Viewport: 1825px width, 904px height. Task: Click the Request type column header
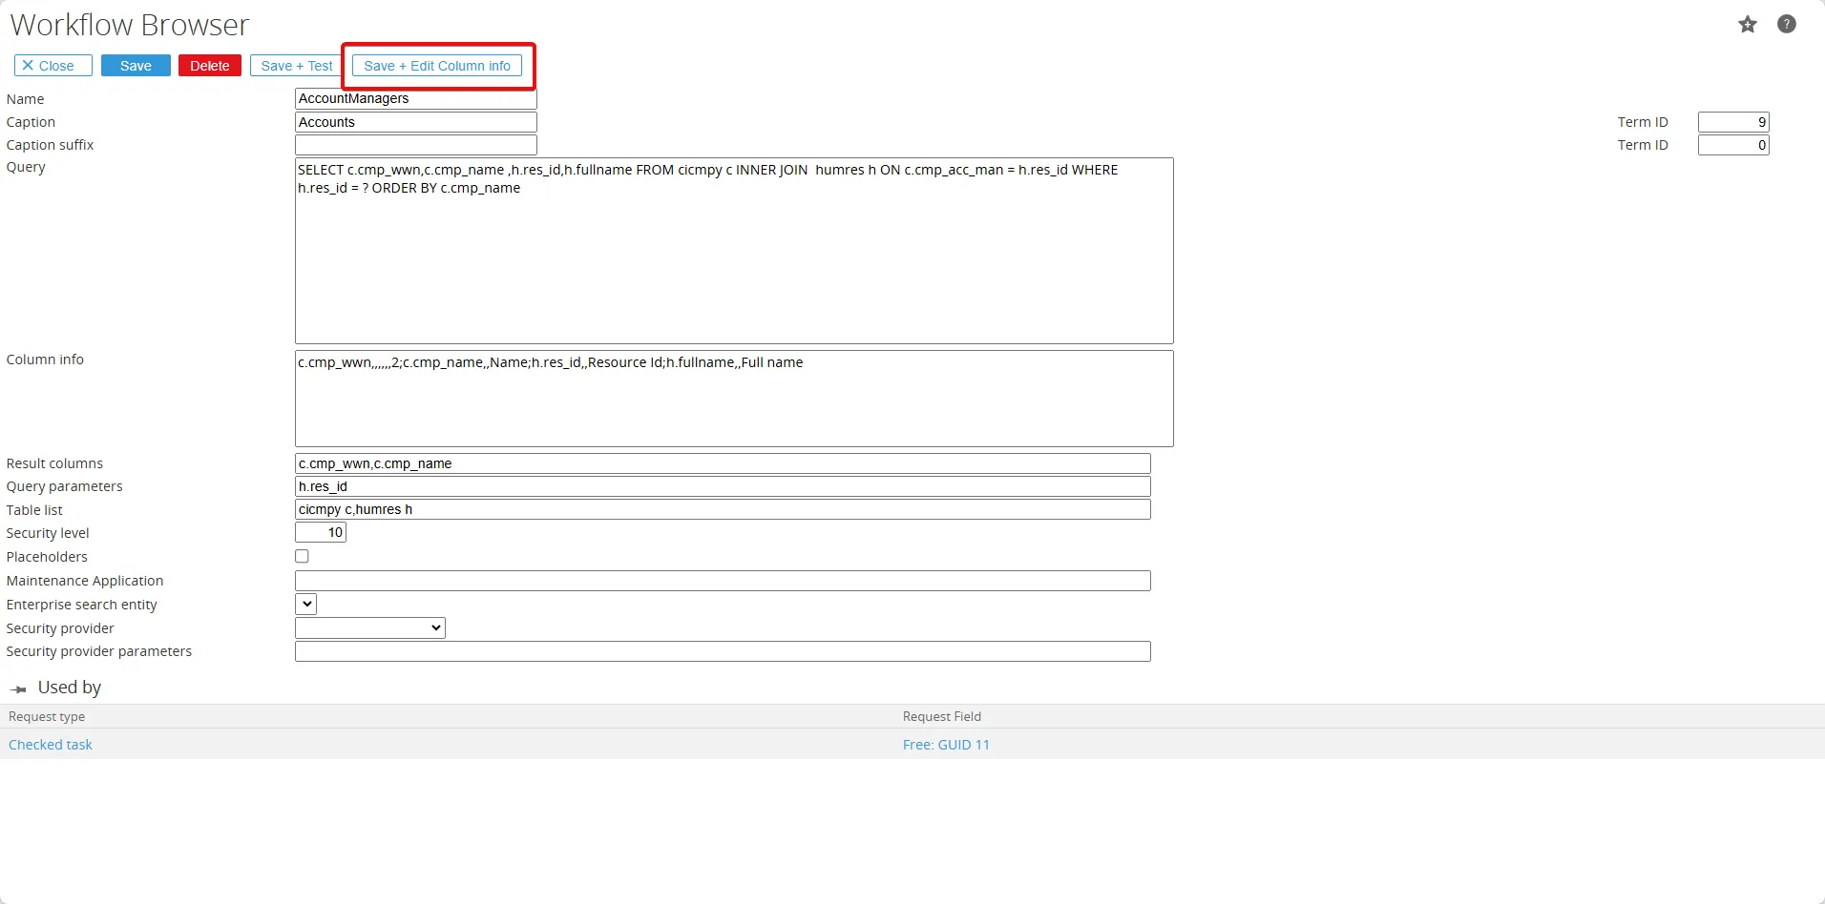[x=47, y=716]
